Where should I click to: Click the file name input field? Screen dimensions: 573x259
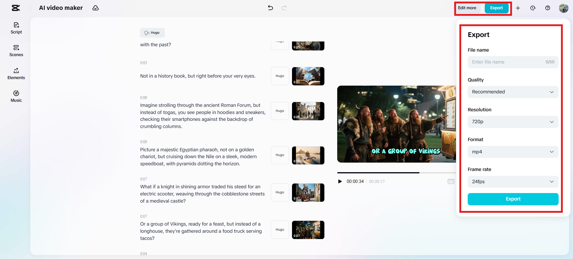point(513,62)
